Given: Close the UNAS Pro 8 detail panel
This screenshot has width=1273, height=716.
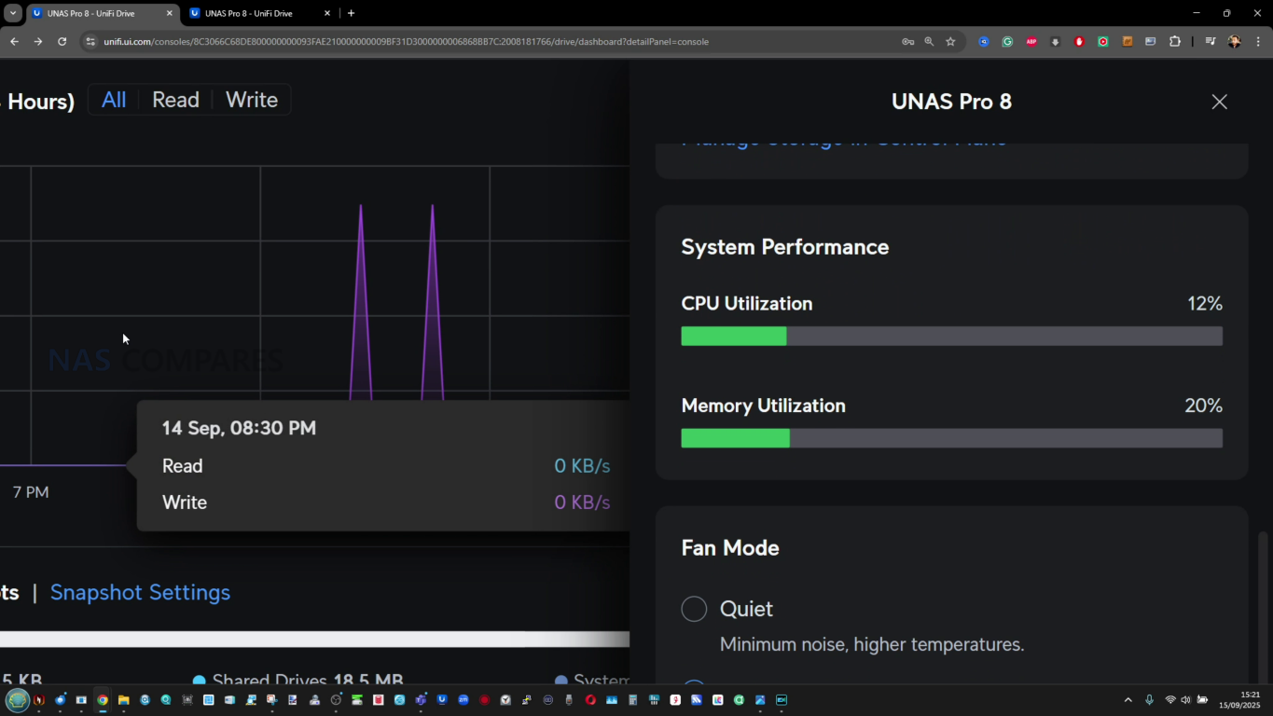Looking at the screenshot, I should point(1219,102).
